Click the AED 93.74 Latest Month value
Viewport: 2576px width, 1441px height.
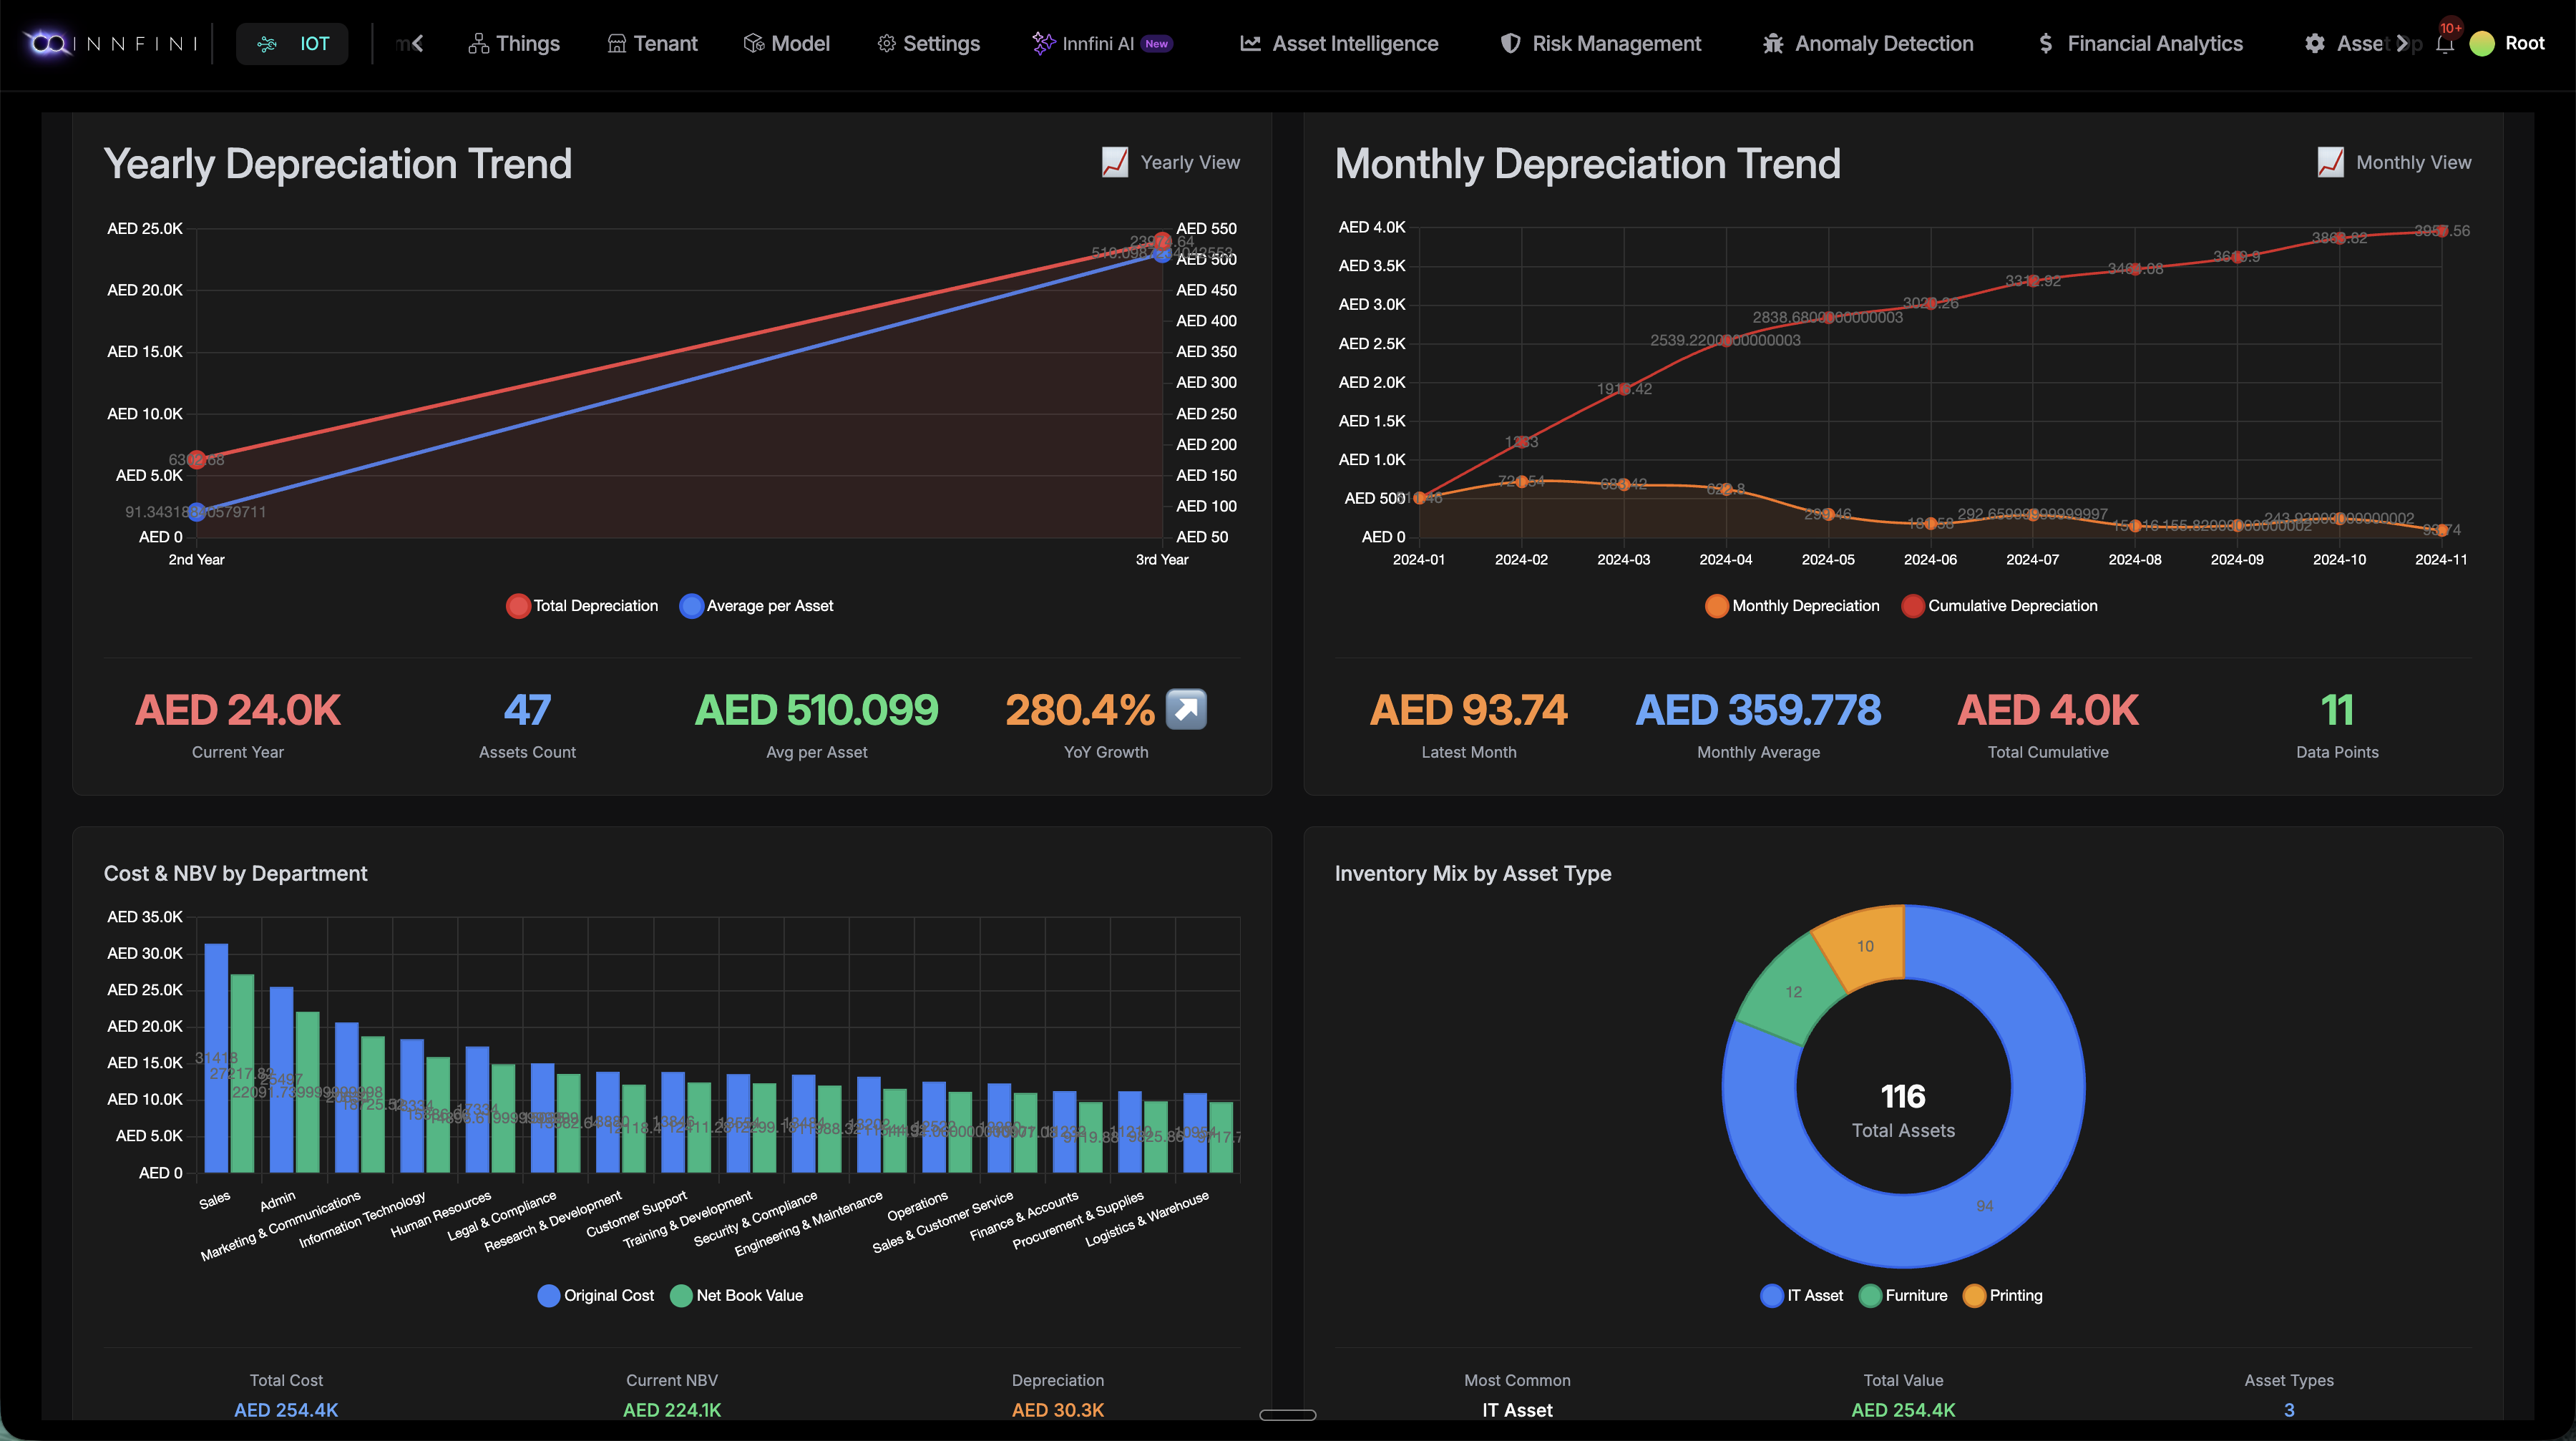pos(1469,710)
